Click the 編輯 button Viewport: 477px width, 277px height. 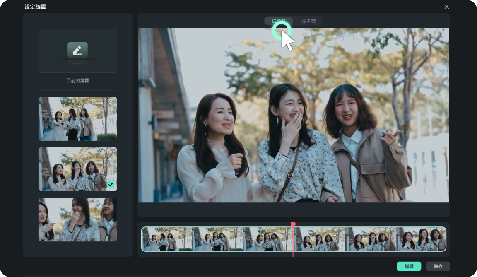tap(409, 266)
